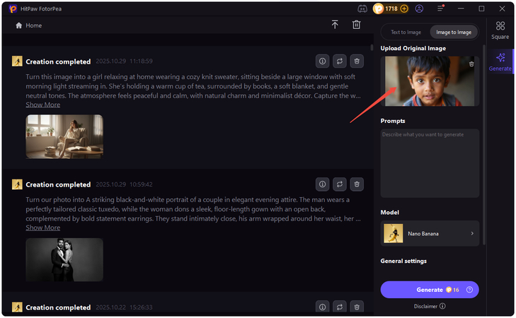Switch to Text to Image tab
The image size is (516, 318).
[406, 33]
